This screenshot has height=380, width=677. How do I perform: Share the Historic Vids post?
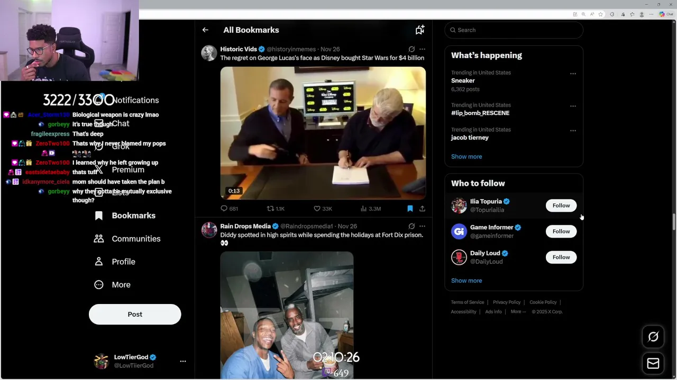[x=422, y=208]
